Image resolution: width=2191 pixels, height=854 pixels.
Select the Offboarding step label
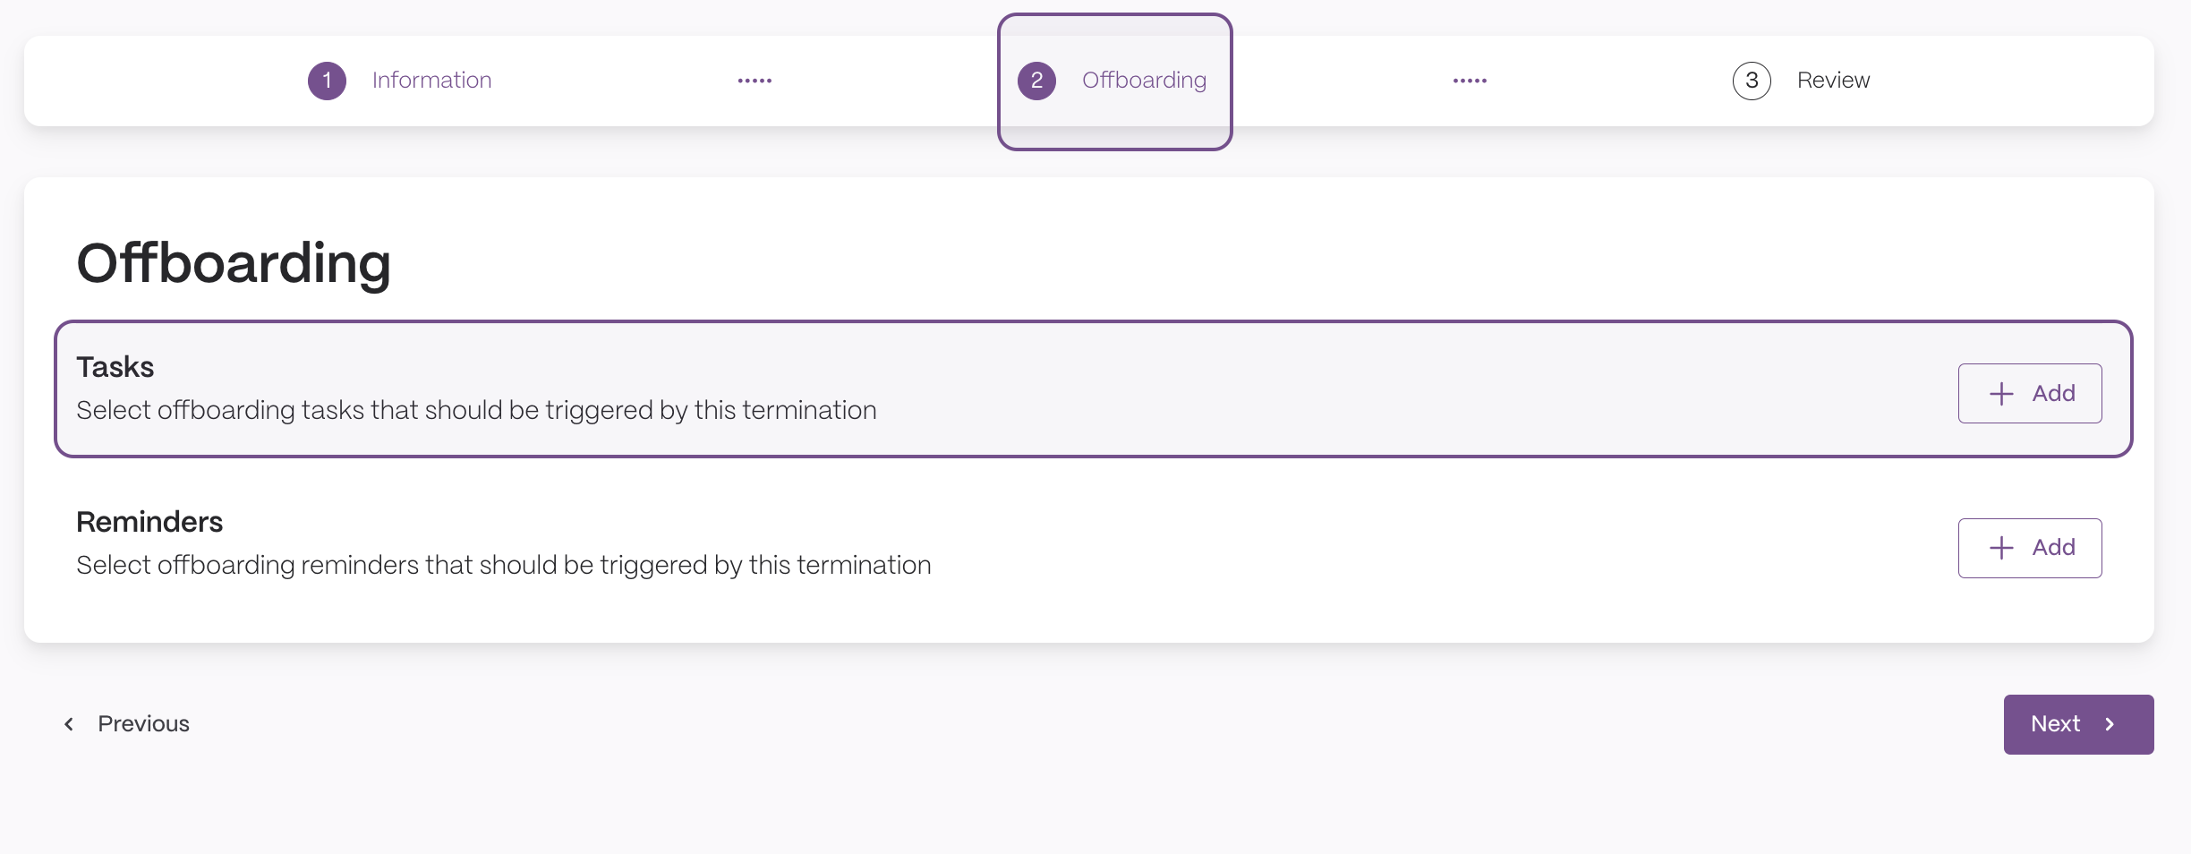1144,81
